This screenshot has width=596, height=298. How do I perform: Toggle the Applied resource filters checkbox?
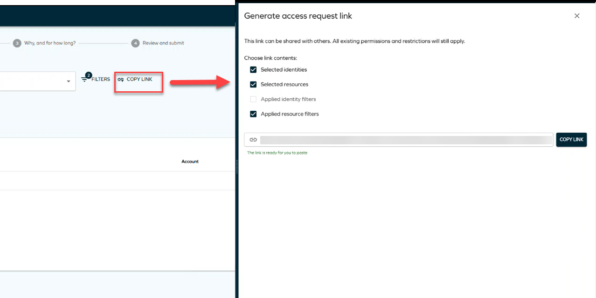point(253,114)
